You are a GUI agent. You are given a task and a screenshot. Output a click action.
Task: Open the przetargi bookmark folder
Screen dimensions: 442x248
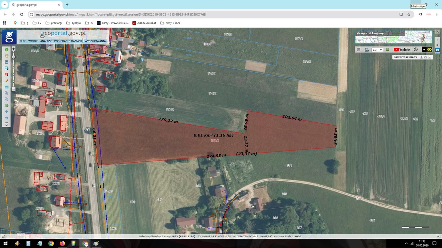click(x=54, y=23)
